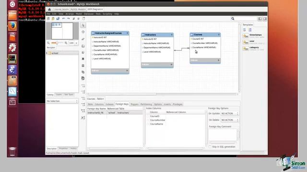Open the File menu
The height and width of the screenshot is (172, 307).
pos(48,14)
